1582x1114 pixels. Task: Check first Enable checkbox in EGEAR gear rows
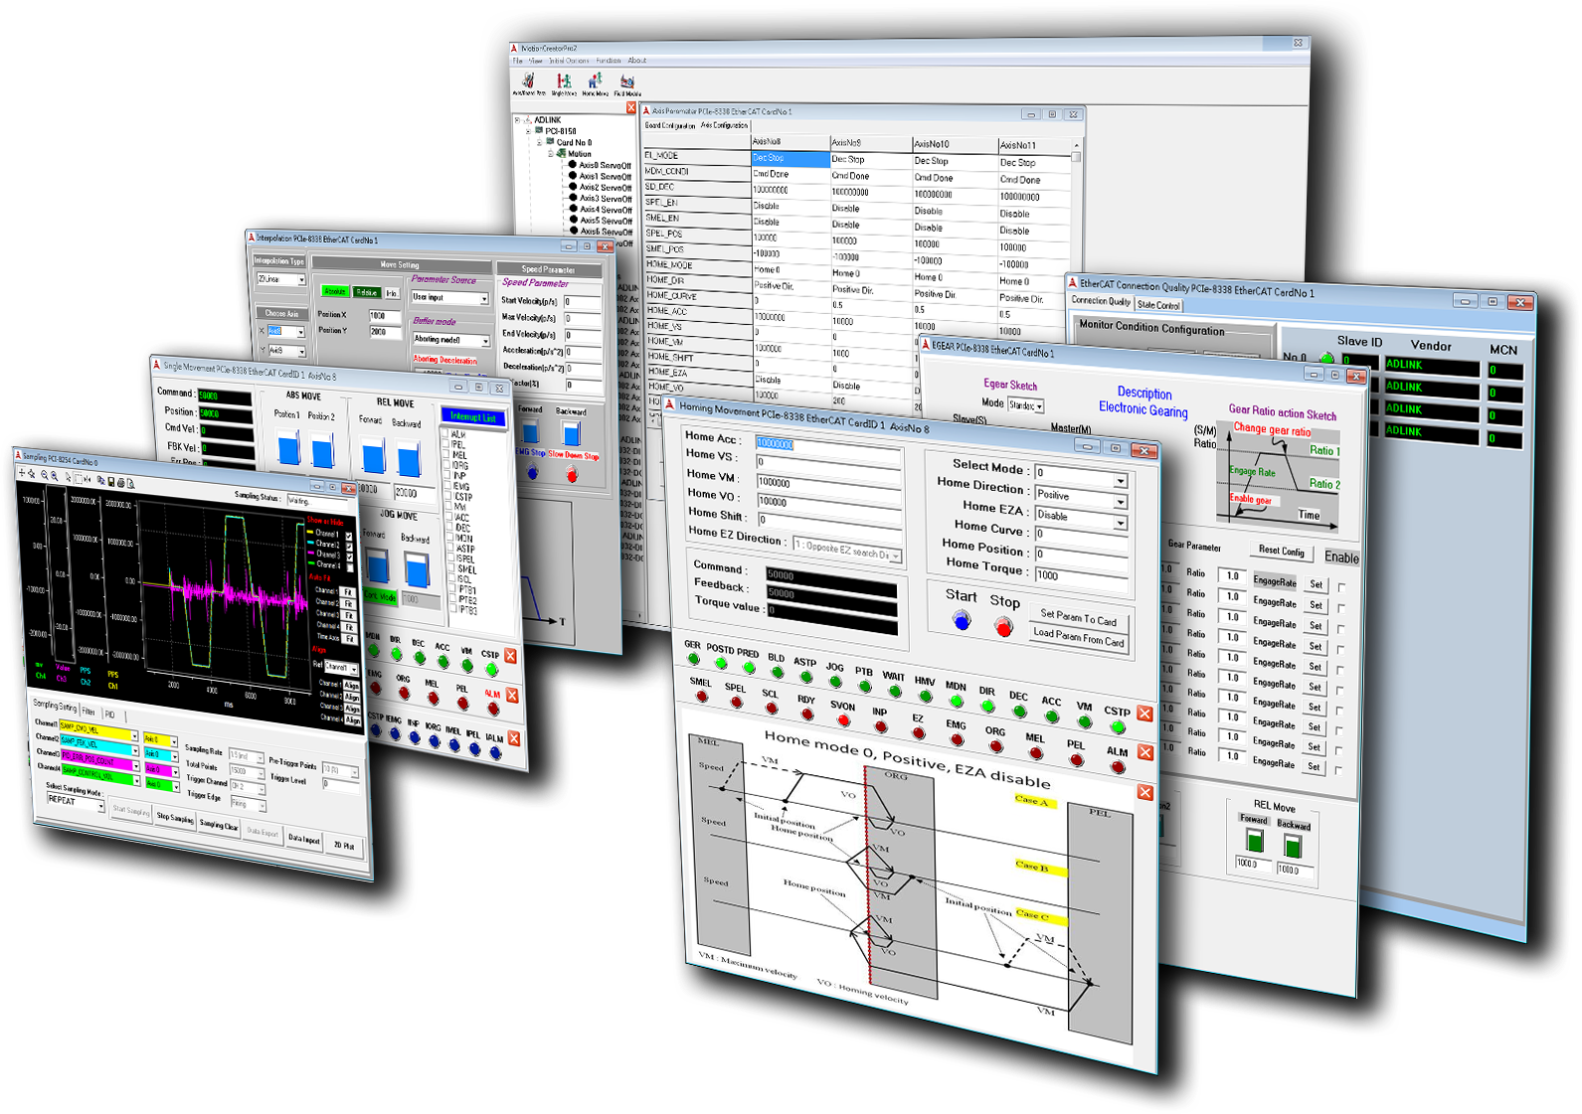1341,587
